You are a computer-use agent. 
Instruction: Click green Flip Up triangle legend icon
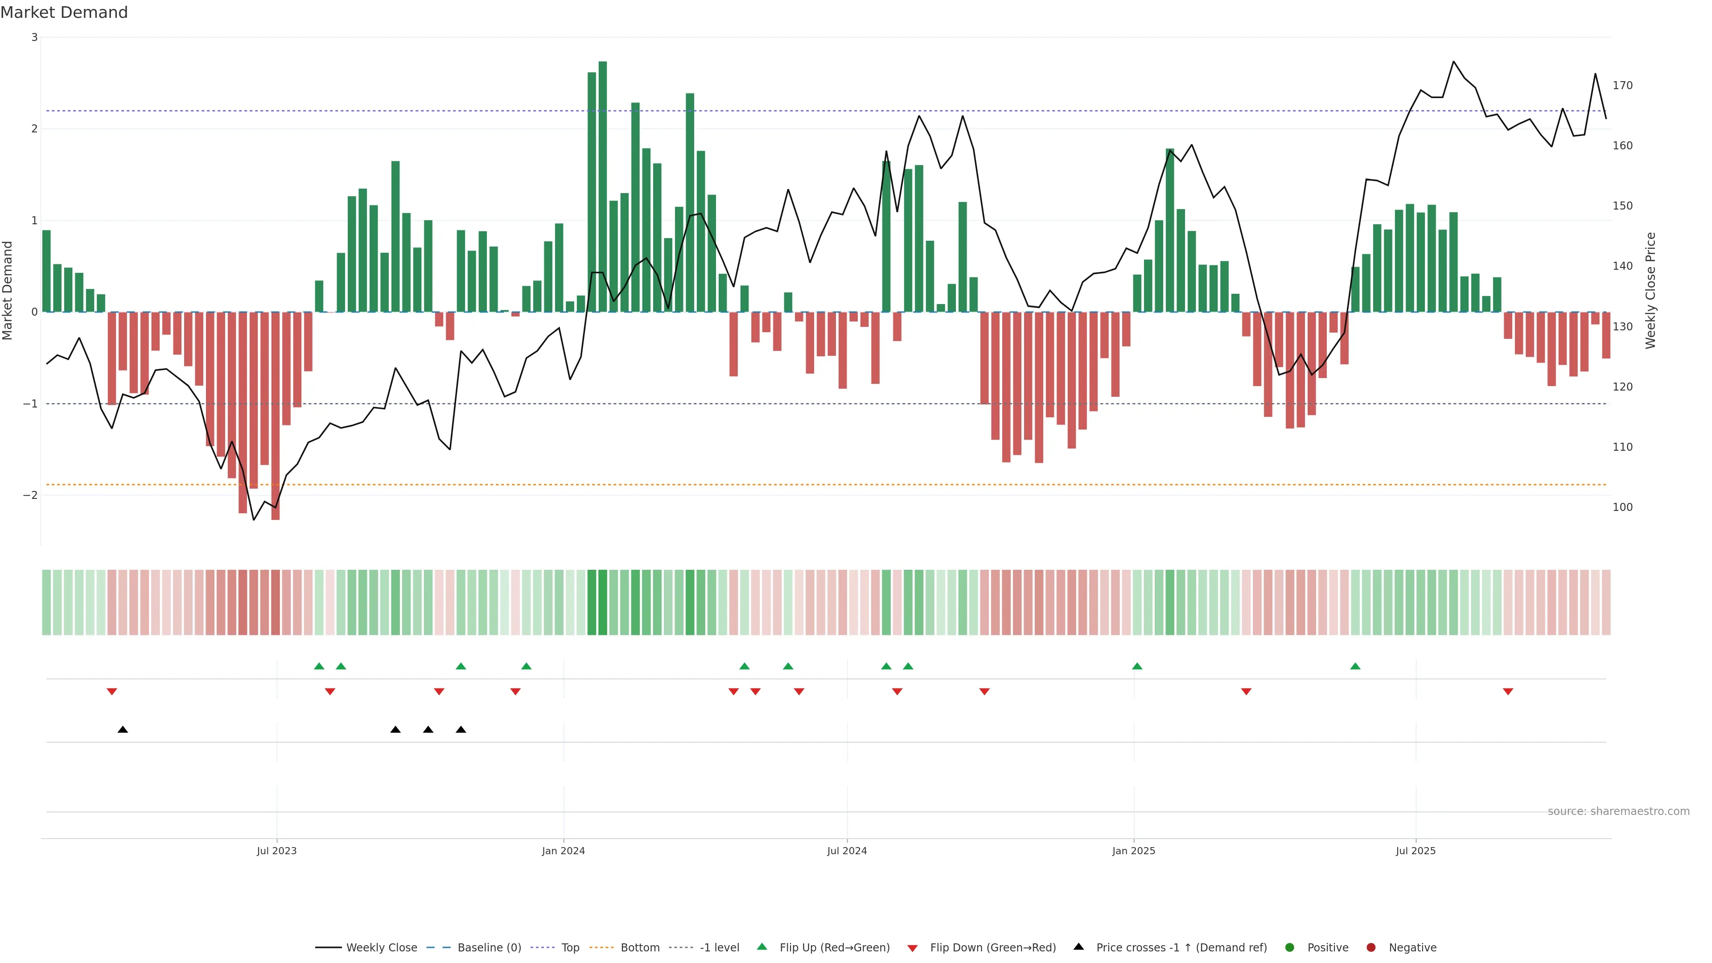click(x=761, y=947)
